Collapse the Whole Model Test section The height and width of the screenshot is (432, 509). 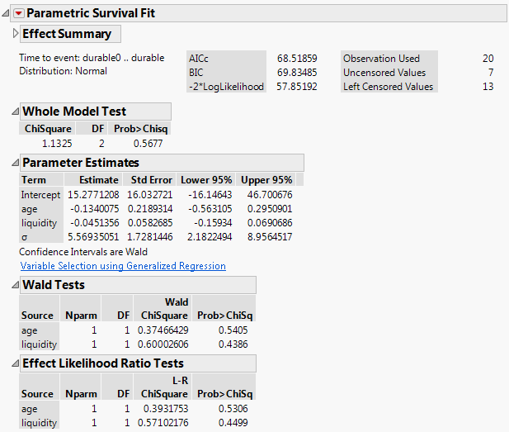(16, 112)
